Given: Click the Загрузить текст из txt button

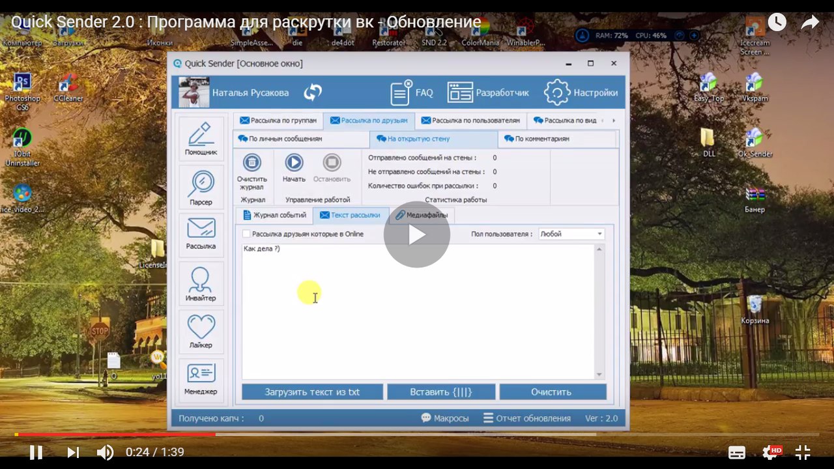Looking at the screenshot, I should coord(312,391).
